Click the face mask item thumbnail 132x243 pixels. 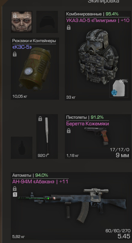click(x=22, y=22)
